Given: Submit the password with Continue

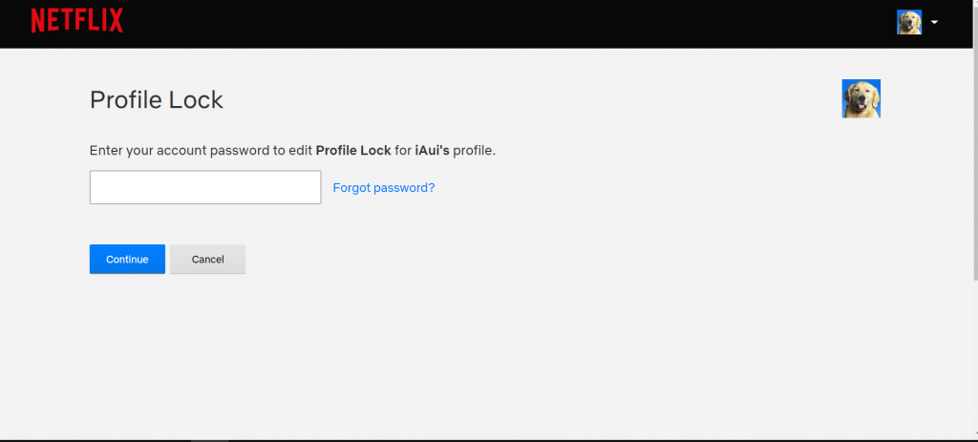Looking at the screenshot, I should (x=127, y=259).
